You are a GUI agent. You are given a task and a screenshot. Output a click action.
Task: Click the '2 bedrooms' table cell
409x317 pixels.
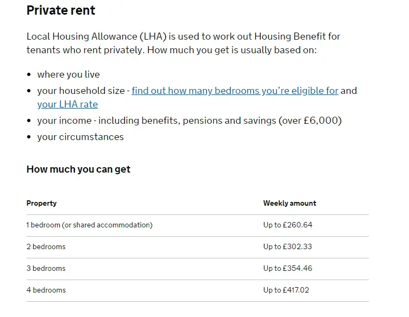46,246
